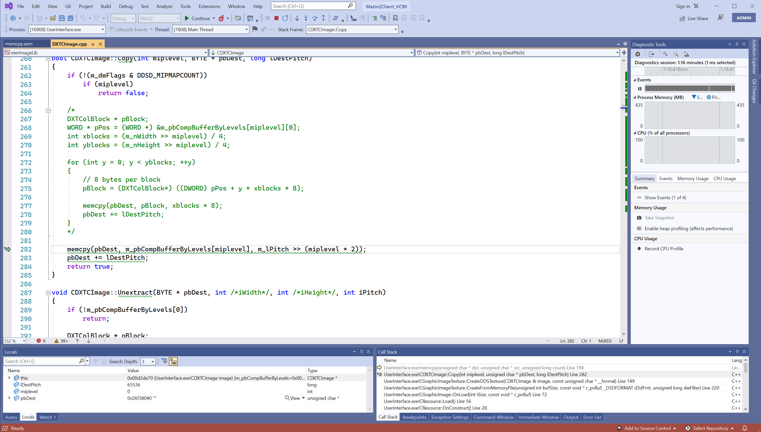Open the Debug menu
The image size is (761, 432).
point(126,6)
